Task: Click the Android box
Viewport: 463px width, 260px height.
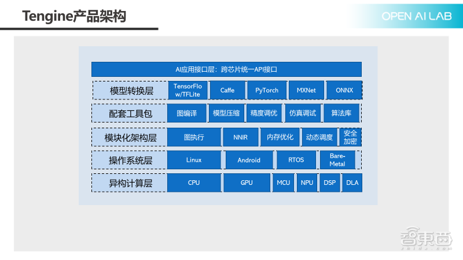Action: (249, 160)
